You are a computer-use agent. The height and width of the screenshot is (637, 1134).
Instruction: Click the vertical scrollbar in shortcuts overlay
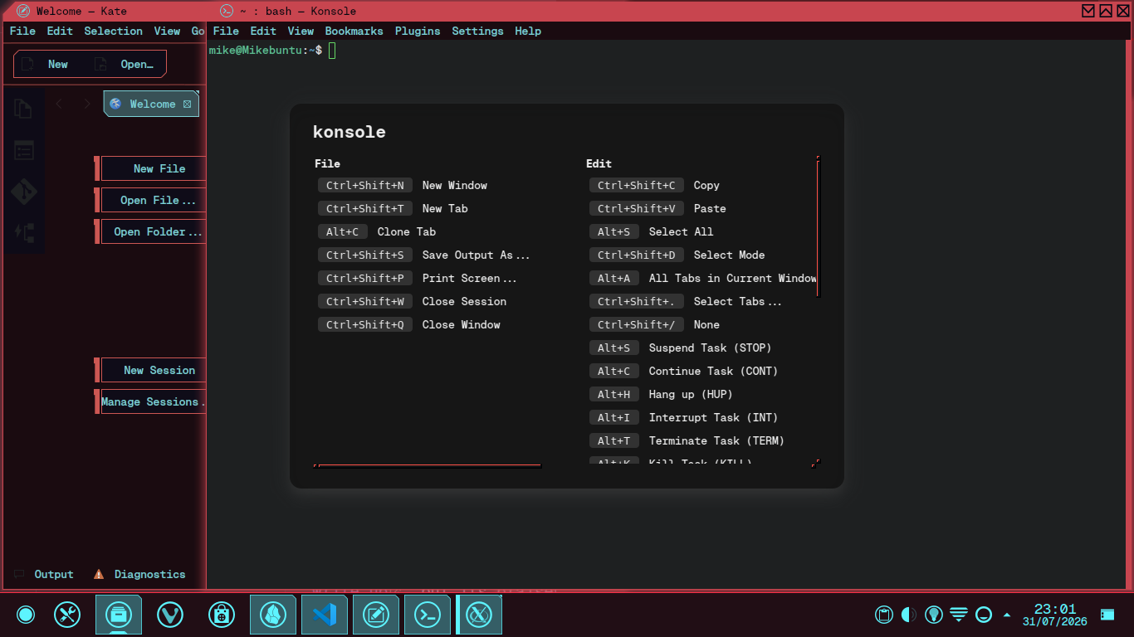point(818,228)
